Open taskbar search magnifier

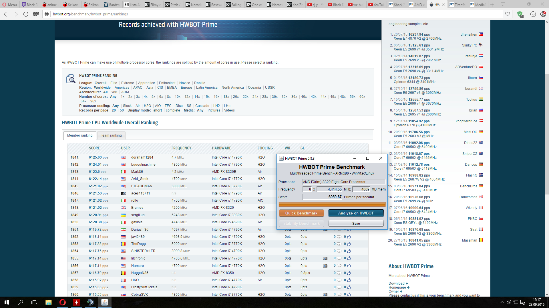click(21, 302)
